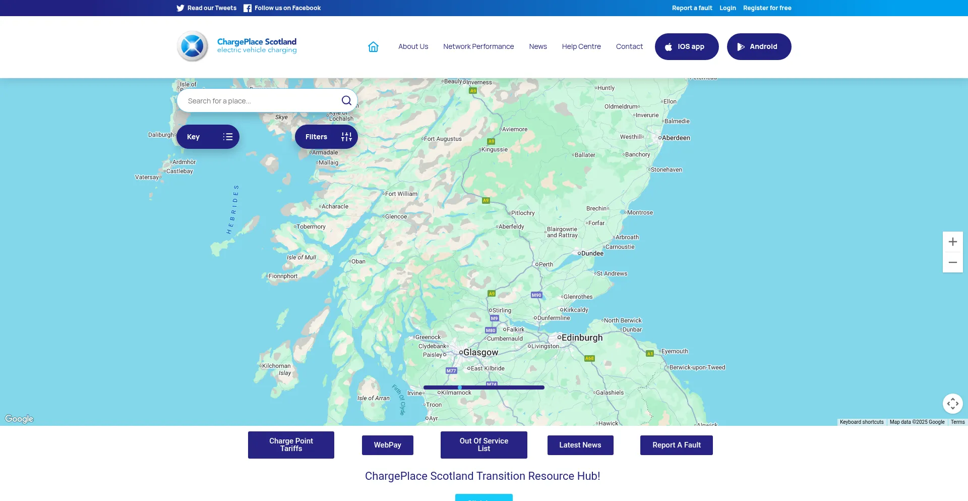Image resolution: width=968 pixels, height=501 pixels.
Task: Click the map camera controls button
Action: click(x=952, y=404)
